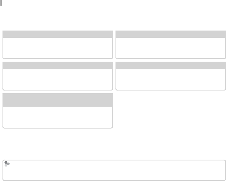Select the gray header of the second-row right panel
Viewport: 226px width, 181px height.
coord(171,65)
